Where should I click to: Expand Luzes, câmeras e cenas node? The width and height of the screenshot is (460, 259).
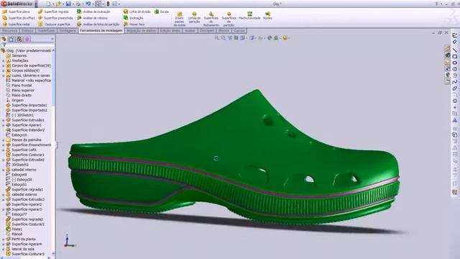(x=4, y=76)
